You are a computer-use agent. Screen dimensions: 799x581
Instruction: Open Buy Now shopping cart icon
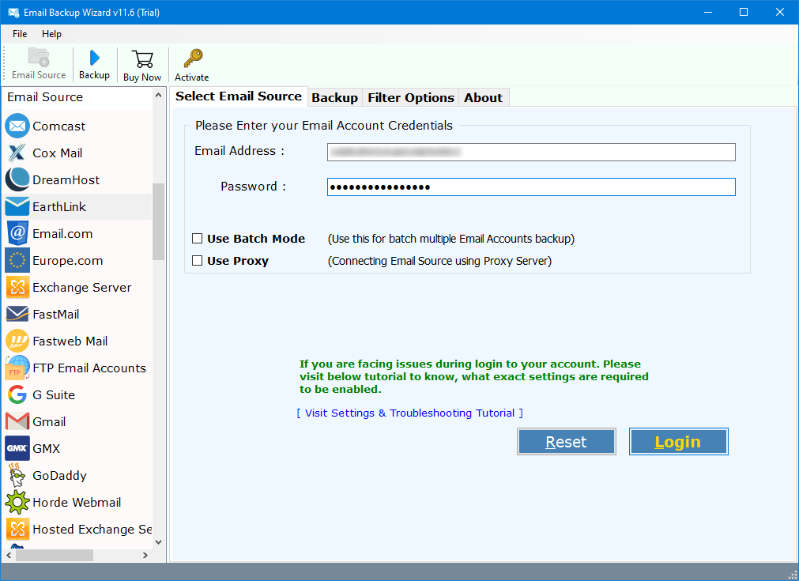142,59
